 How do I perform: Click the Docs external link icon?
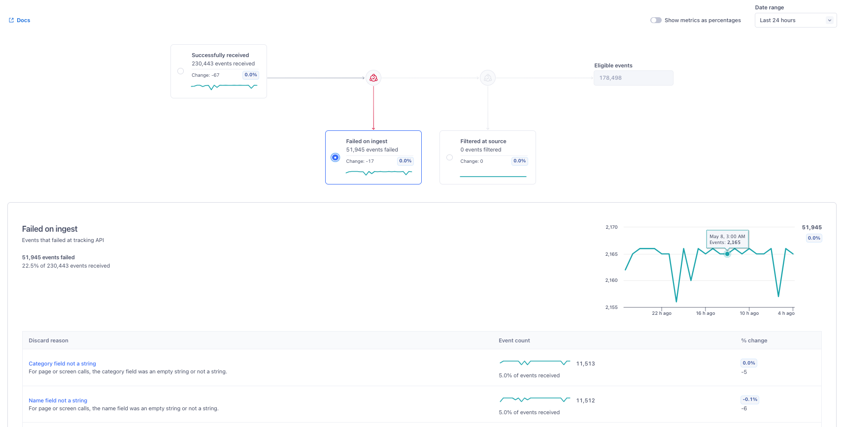[11, 20]
